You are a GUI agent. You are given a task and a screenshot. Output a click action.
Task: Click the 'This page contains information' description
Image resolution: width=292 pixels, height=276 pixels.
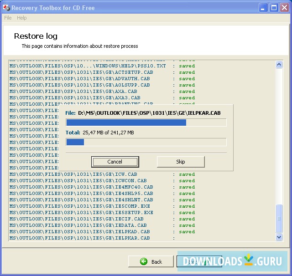pos(80,46)
